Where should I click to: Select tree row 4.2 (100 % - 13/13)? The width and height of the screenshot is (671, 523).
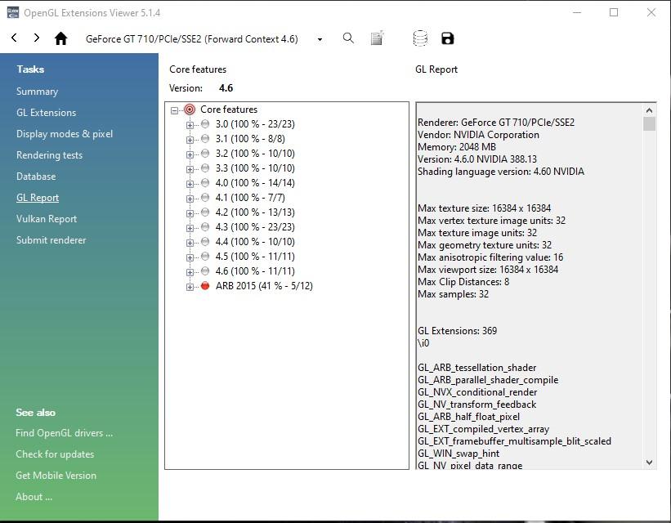point(255,212)
